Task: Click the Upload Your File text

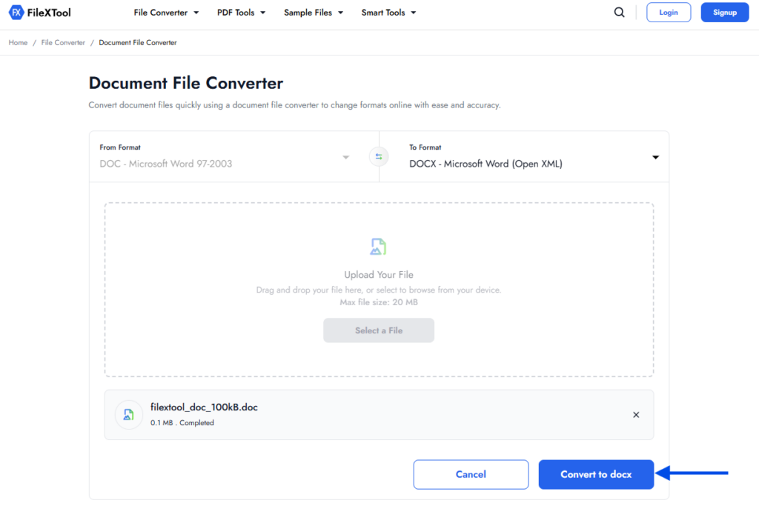Action: [x=379, y=275]
